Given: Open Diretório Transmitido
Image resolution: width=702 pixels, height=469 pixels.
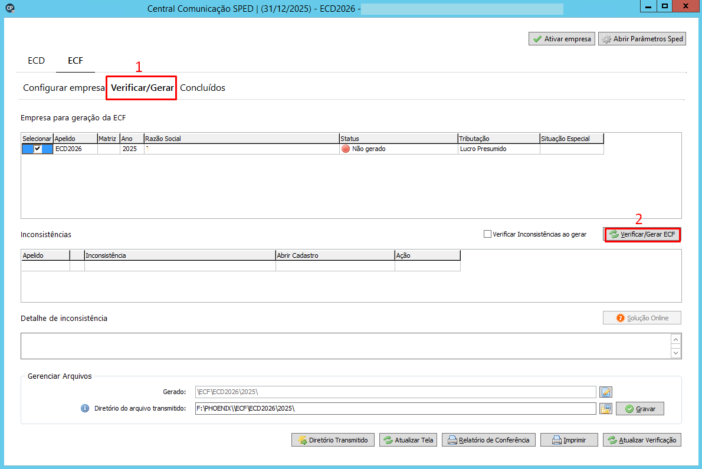Looking at the screenshot, I should coord(333,440).
